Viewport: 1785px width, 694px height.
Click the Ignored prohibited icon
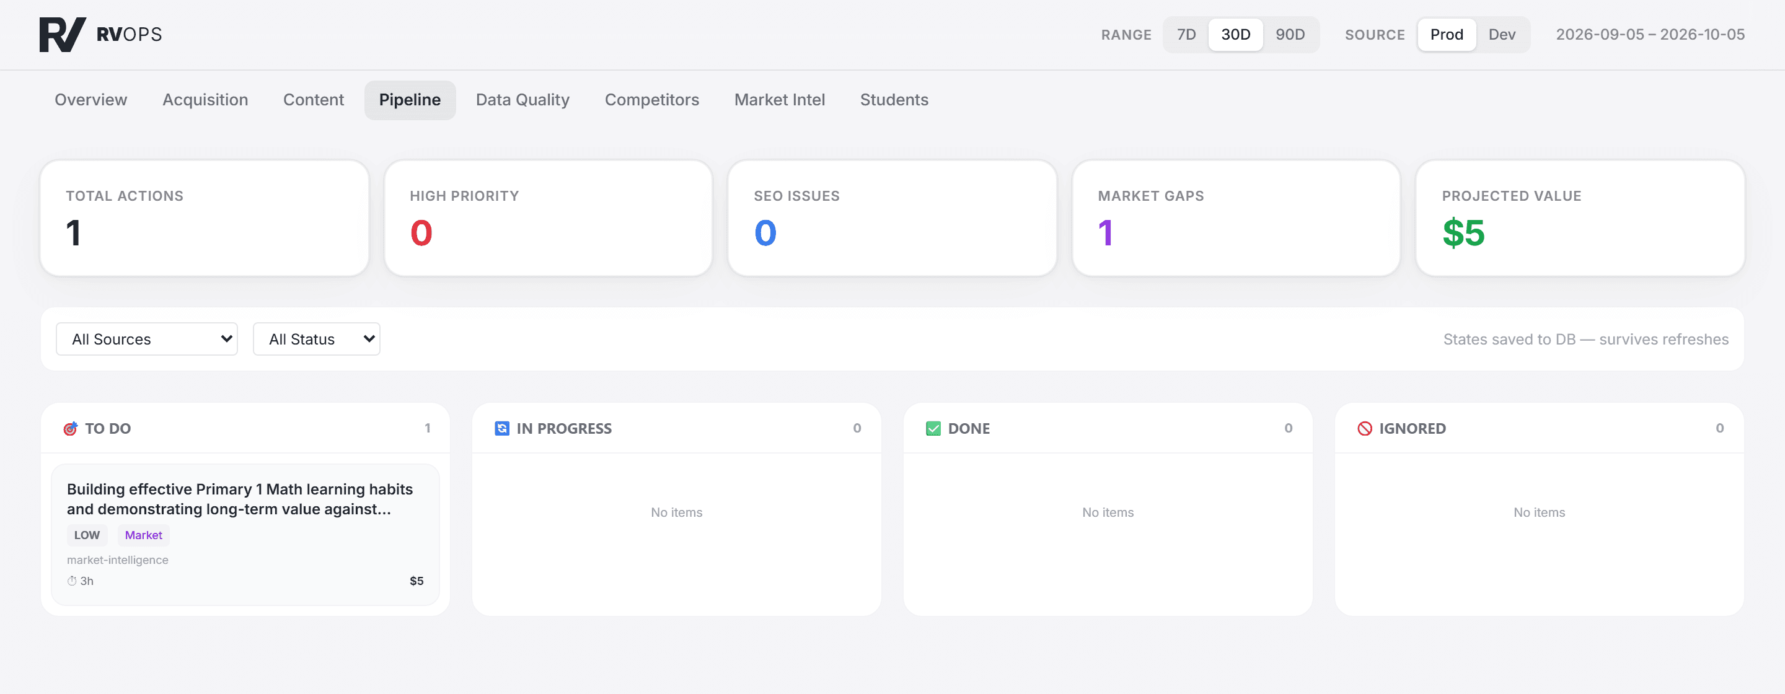tap(1365, 429)
